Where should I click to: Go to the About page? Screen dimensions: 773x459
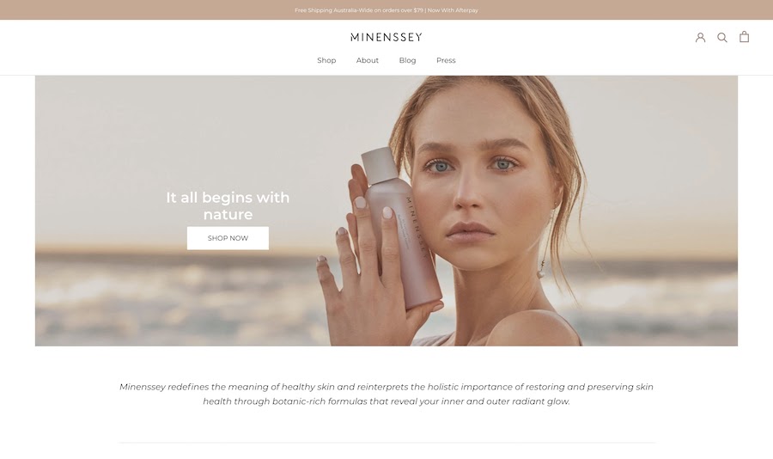tap(368, 60)
